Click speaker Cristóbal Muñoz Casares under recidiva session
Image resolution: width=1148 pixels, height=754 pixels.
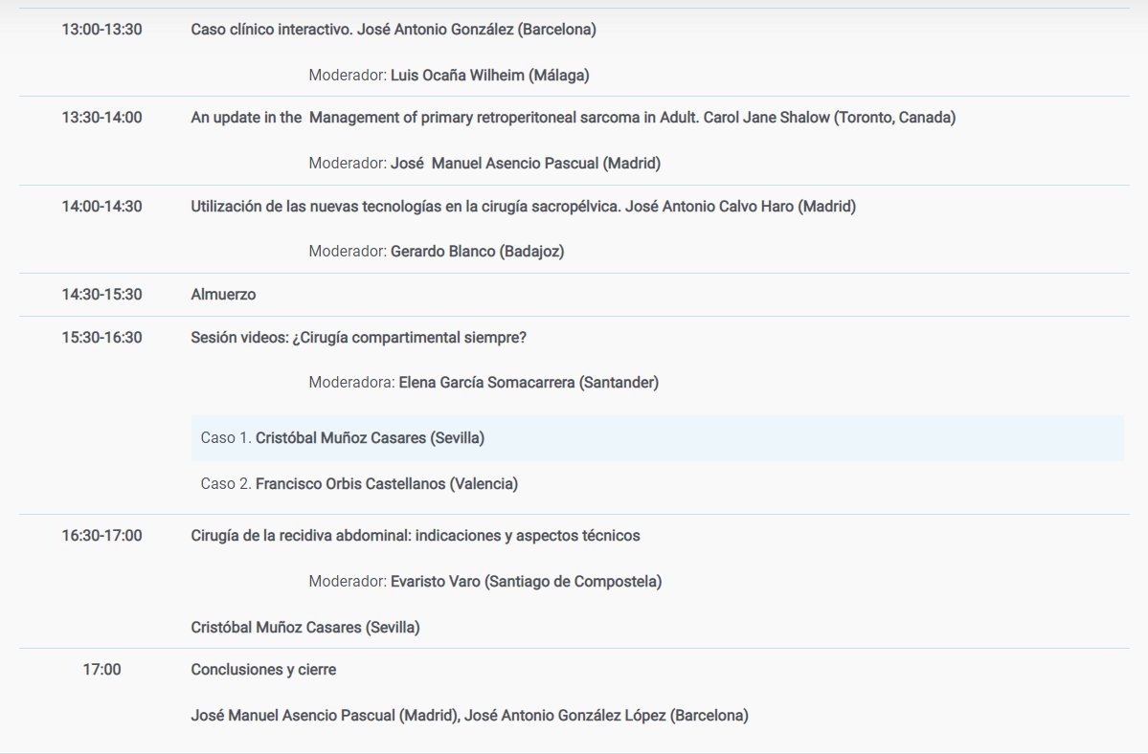coord(305,628)
